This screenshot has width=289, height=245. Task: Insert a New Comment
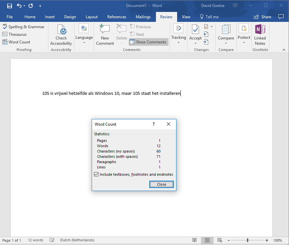pyautogui.click(x=105, y=35)
